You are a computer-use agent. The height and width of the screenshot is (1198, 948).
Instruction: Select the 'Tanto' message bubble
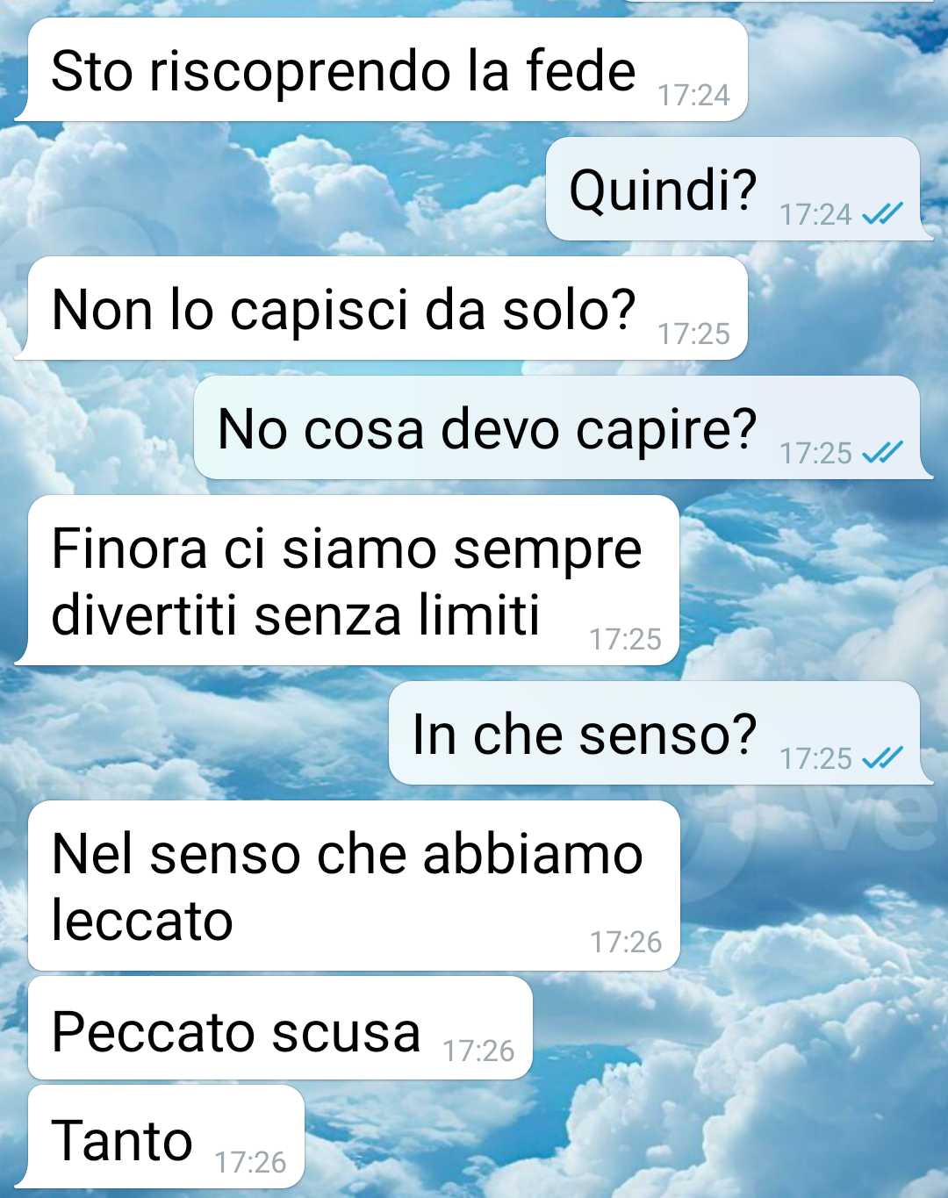[x=167, y=1137]
